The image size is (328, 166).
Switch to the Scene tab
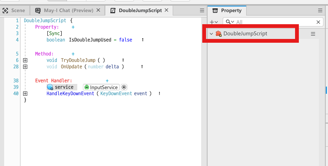14,11
